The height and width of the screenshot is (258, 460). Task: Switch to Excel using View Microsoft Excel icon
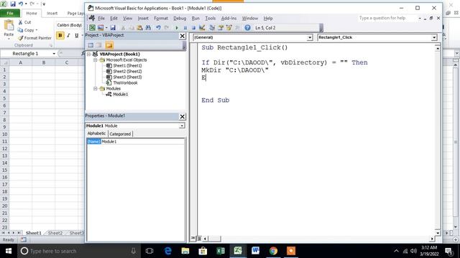tap(93, 28)
